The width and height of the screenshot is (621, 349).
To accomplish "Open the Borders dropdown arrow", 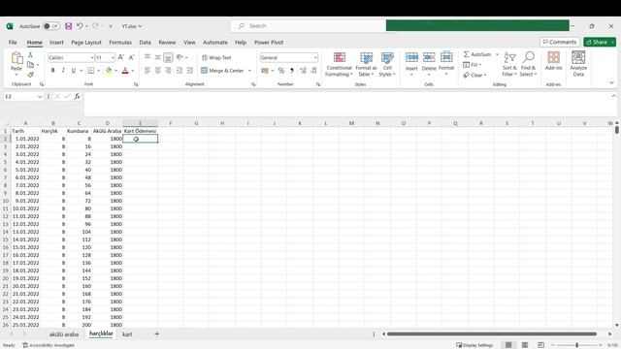I will pos(98,71).
